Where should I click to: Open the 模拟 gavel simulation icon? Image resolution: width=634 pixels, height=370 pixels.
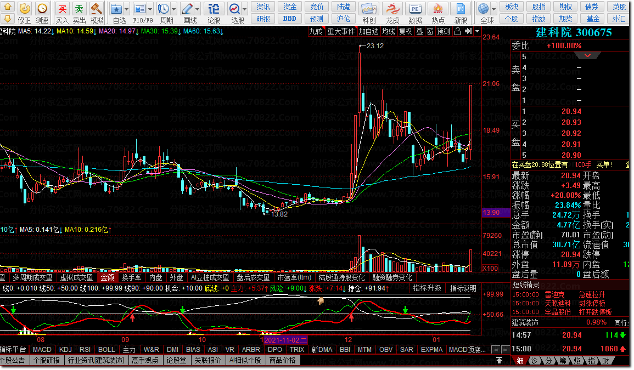[x=96, y=8]
